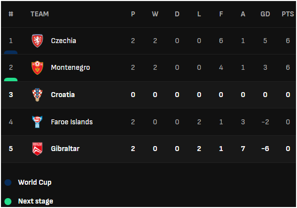Select the W wins column header
297x208 pixels.
155,14
